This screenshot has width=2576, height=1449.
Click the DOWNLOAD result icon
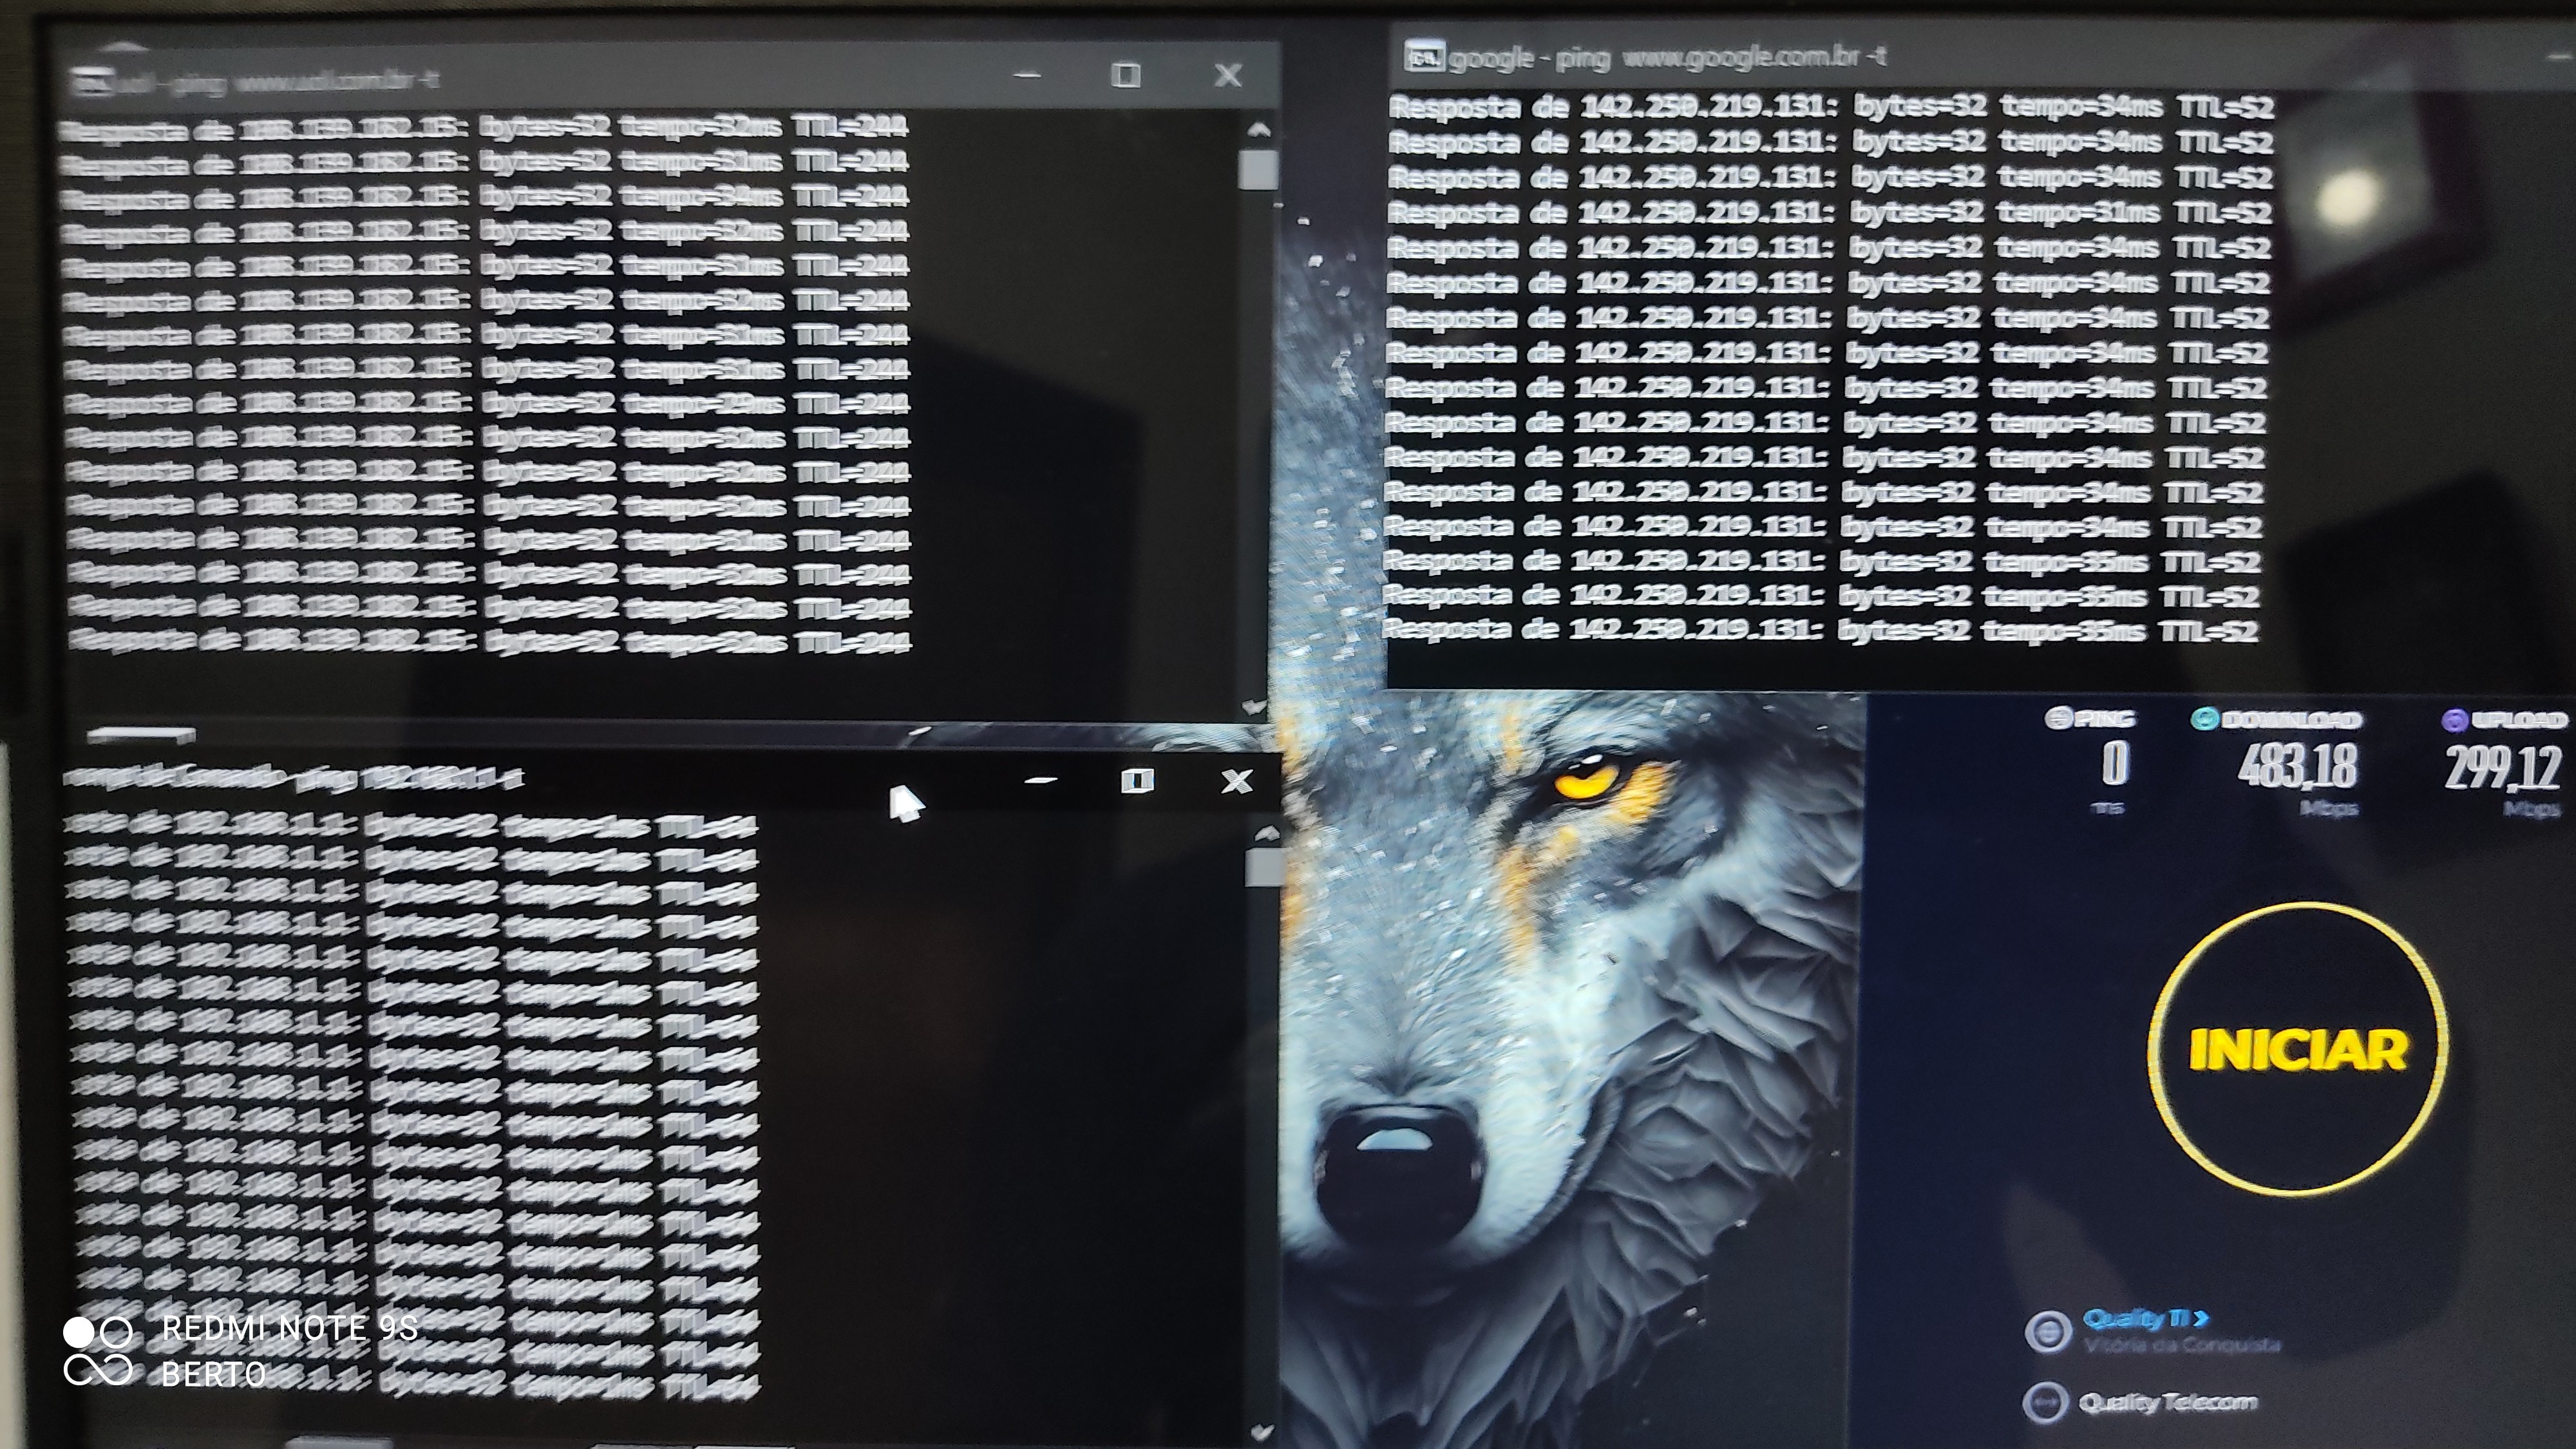[2204, 719]
